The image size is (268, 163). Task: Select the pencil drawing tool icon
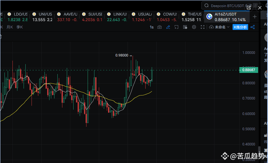tap(168, 27)
